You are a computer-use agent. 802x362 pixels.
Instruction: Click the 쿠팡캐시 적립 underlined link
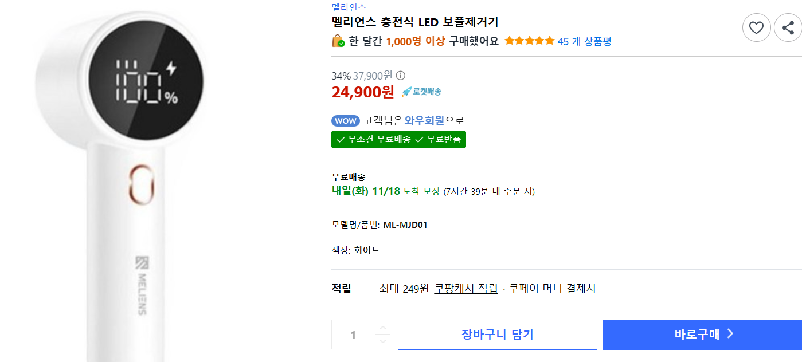(x=466, y=289)
